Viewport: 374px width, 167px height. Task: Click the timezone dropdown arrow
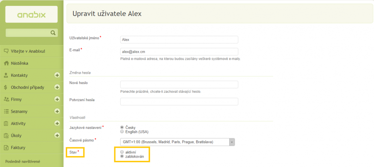(232, 142)
